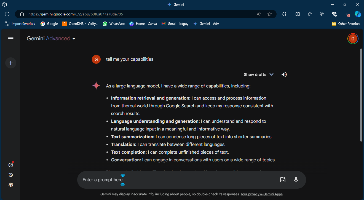Open the OpenDNS Verify bookmark
Viewport: 364px width, 200px height.
point(80,24)
